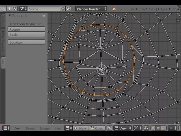This screenshot has height=136, width=181.
Task: Switch to the Tools tab
Action: click(3, 21)
